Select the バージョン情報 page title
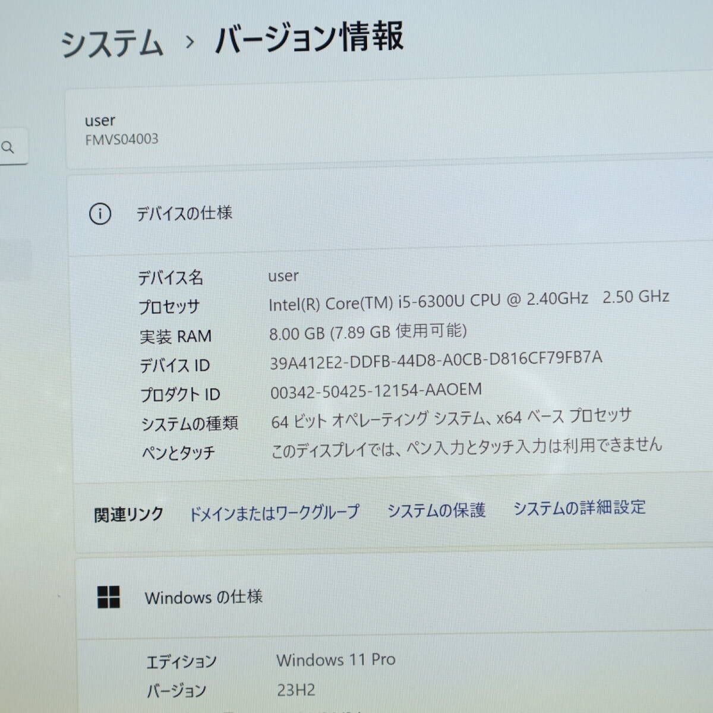 [x=309, y=37]
